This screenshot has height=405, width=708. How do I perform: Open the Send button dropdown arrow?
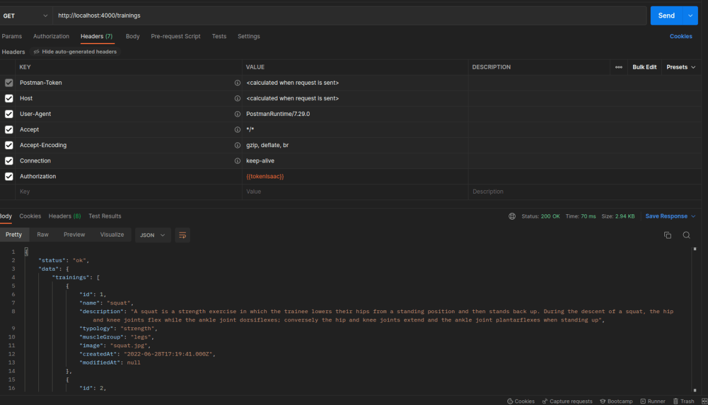click(x=690, y=15)
